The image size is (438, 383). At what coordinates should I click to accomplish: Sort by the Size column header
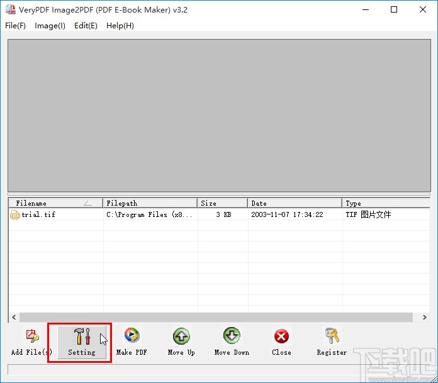[x=222, y=203]
